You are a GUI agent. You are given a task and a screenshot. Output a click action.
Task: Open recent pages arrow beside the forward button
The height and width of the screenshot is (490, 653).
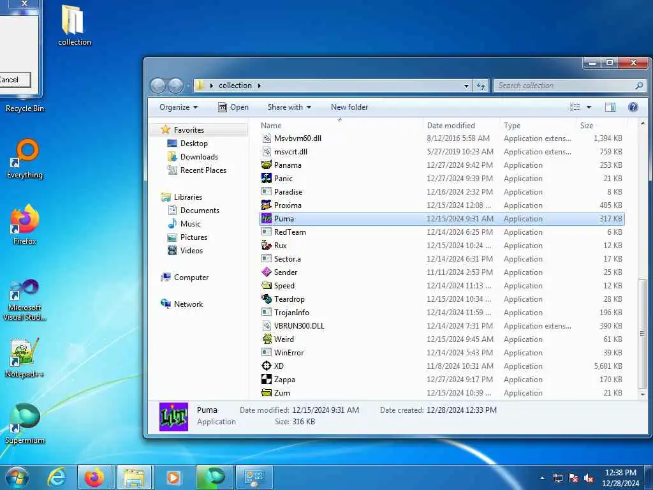click(x=188, y=86)
